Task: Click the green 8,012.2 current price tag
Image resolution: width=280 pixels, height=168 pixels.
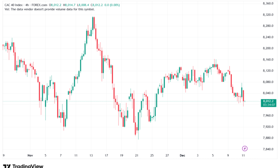Action: pos(269,101)
